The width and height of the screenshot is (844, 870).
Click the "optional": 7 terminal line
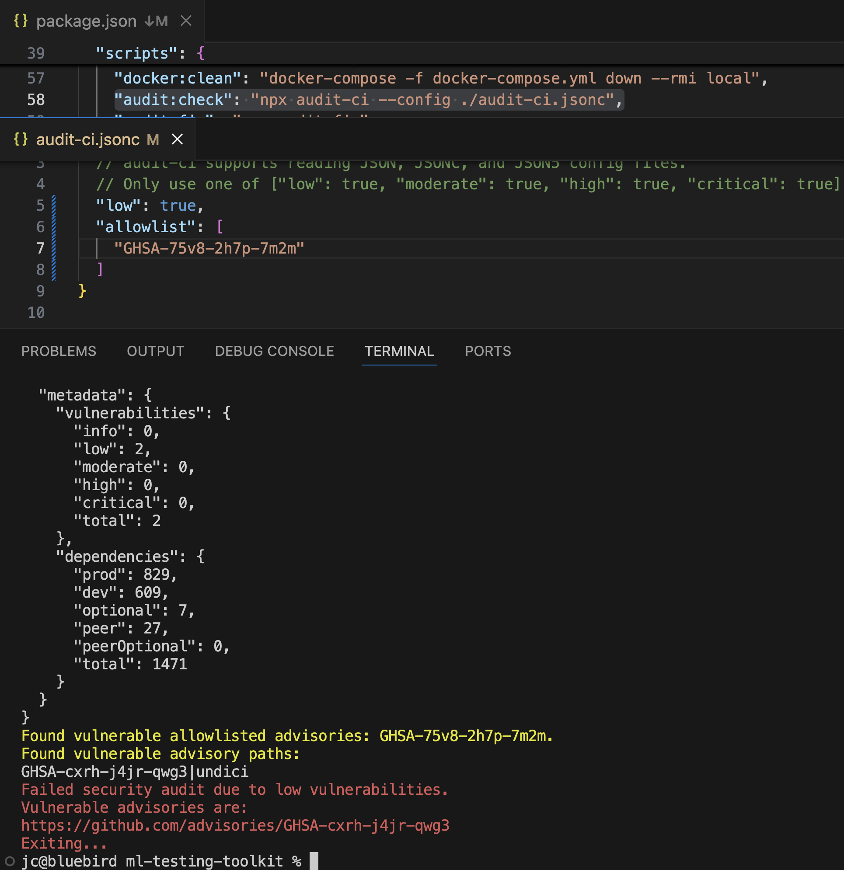134,610
